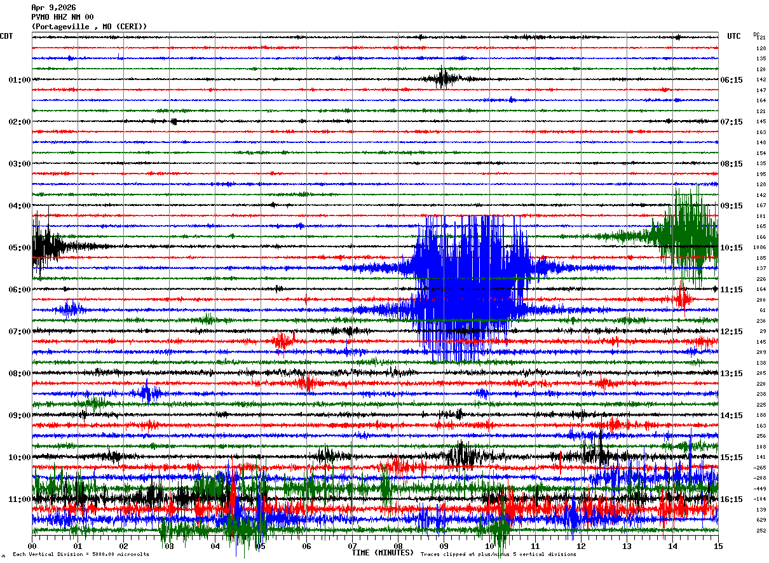The image size is (769, 563).
Task: Click the DC offset value '256'
Action: 761,436
